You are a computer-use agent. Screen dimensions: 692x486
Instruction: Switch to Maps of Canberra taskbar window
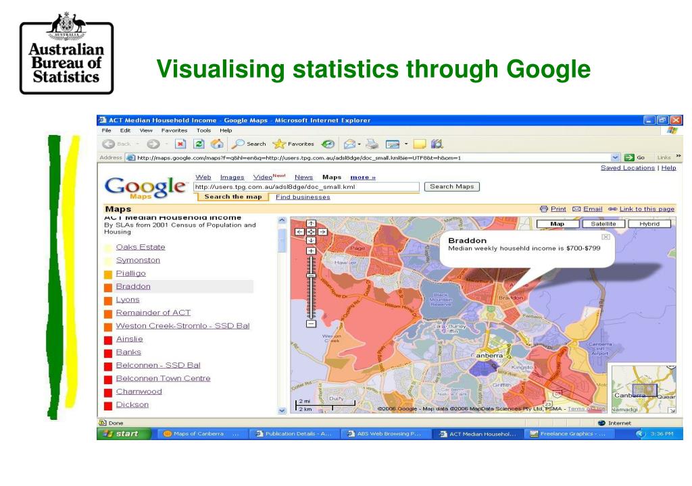[201, 434]
